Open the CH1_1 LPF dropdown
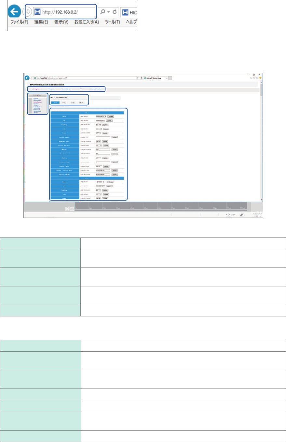This screenshot has width=286, height=442. click(x=101, y=121)
